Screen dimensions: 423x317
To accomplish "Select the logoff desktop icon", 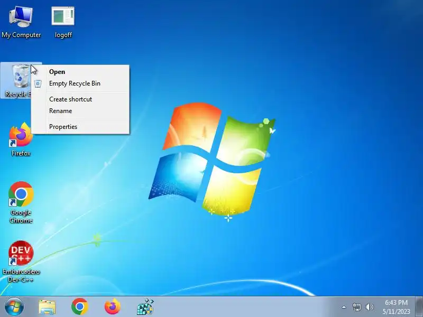I will pos(63,22).
